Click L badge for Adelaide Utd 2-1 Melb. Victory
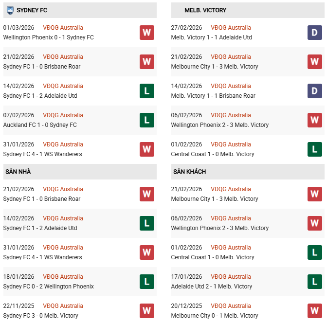 click(315, 282)
